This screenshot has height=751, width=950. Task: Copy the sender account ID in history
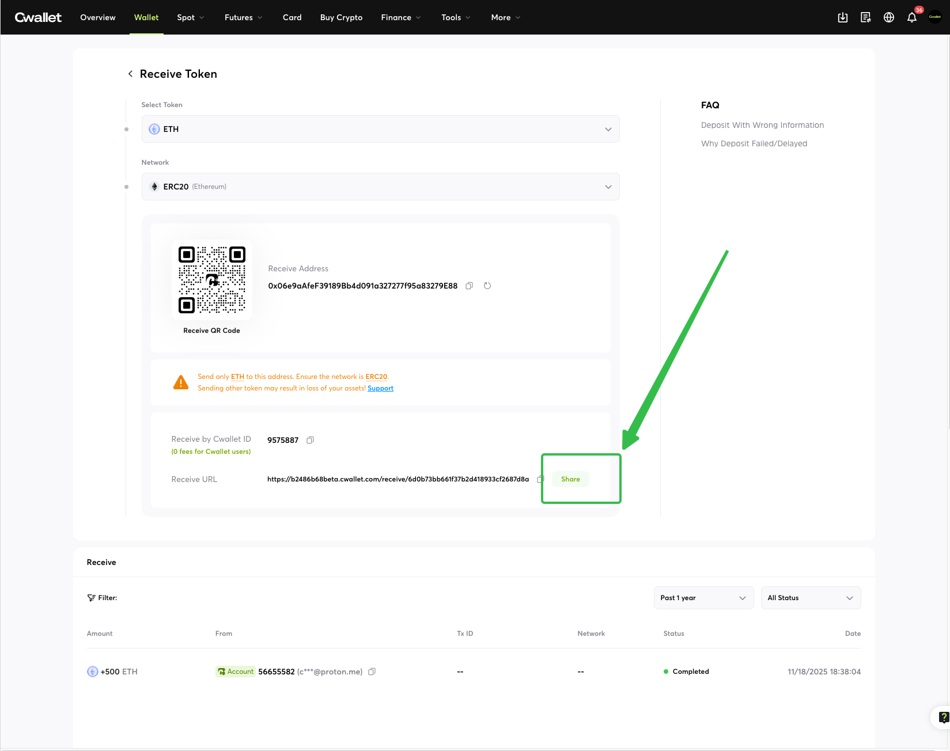(372, 672)
